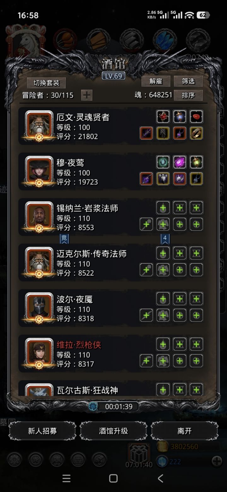
Task: Tap the blue 竞 flag marker
Action: pyautogui.click(x=64, y=239)
